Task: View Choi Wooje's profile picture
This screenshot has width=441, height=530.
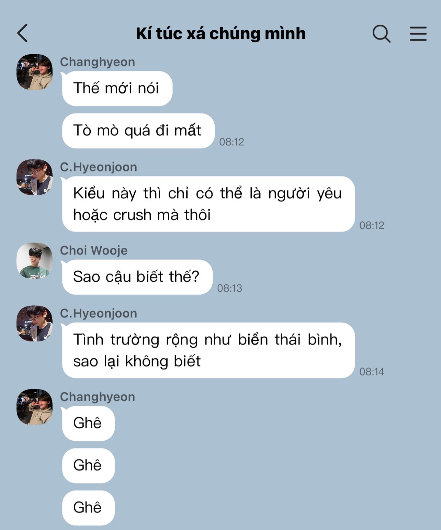Action: [34, 260]
